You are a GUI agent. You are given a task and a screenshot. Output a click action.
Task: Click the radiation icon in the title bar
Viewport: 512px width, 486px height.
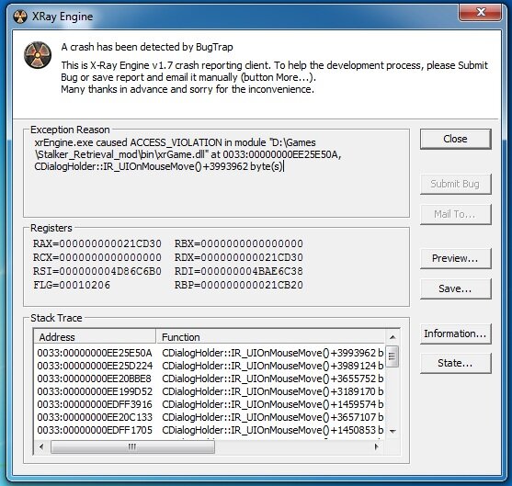20,17
